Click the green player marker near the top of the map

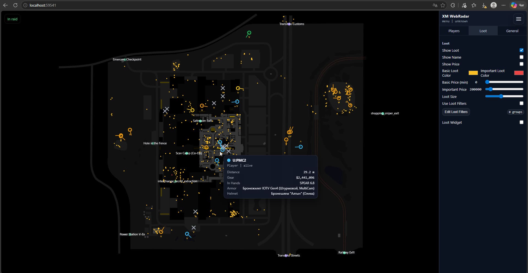point(249,33)
